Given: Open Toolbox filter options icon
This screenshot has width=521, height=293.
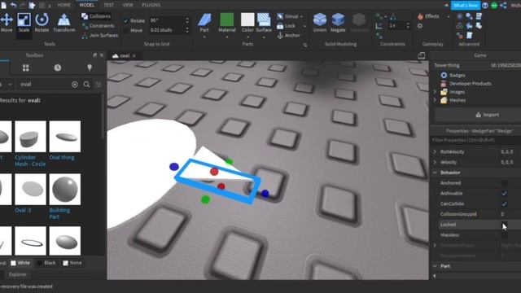Looking at the screenshot, I should click(99, 85).
